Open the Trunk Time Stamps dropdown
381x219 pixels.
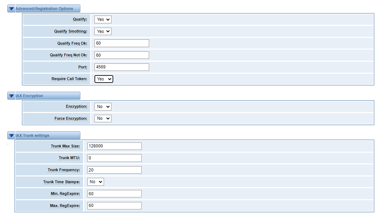[x=96, y=182]
